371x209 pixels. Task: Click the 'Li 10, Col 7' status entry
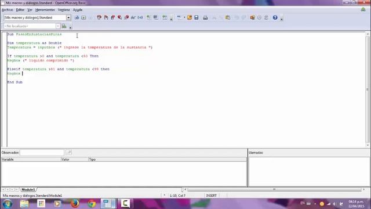[177, 196]
